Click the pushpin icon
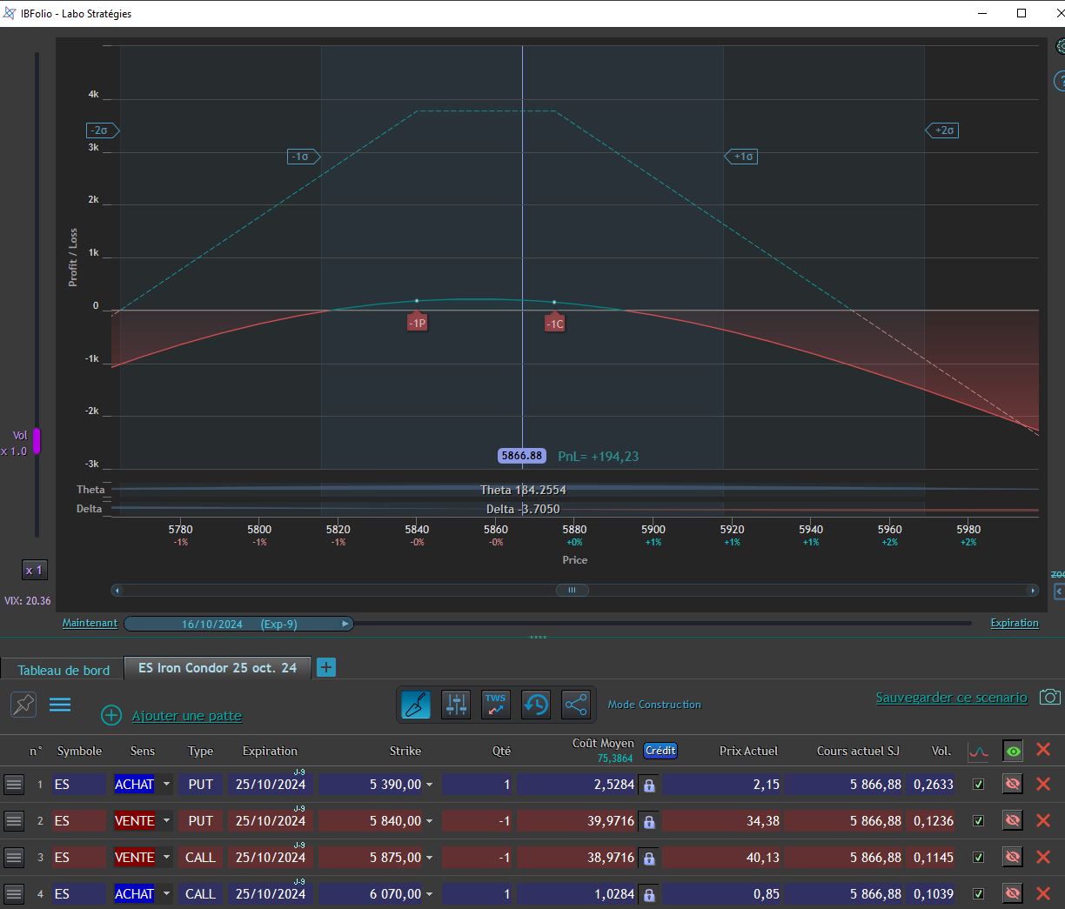 23,705
